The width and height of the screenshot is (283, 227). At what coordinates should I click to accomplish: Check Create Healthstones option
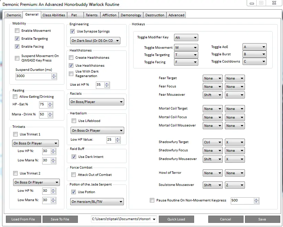tap(71, 57)
